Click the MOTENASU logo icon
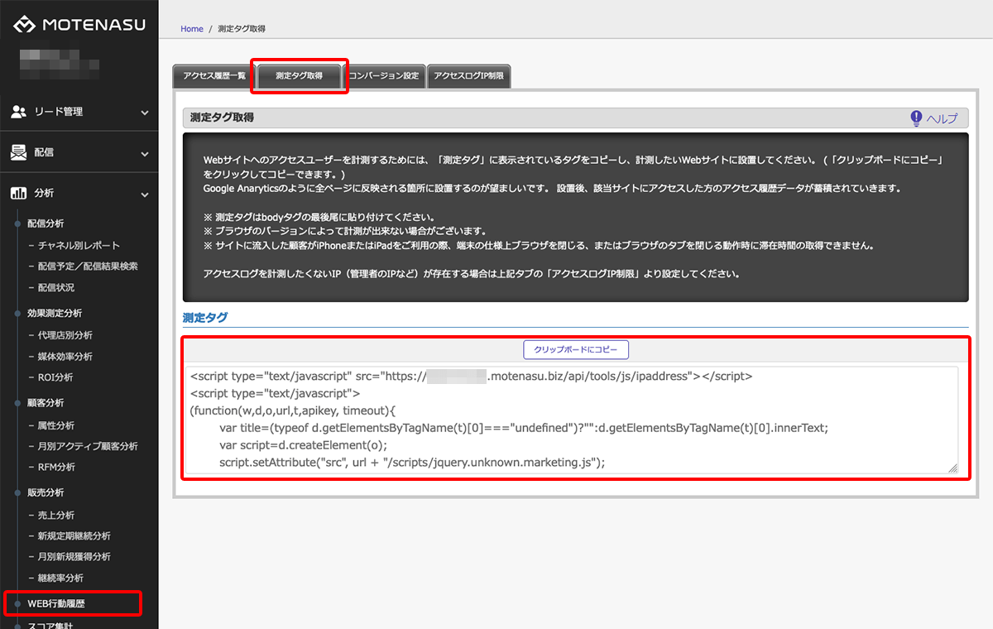Viewport: 993px width, 629px height. pos(23,25)
